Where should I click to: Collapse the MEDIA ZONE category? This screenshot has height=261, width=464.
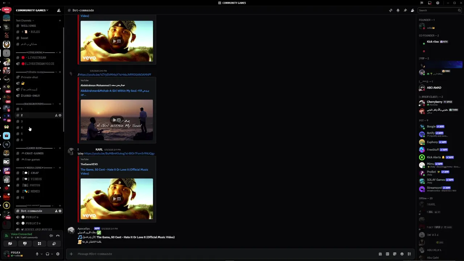tap(35, 168)
